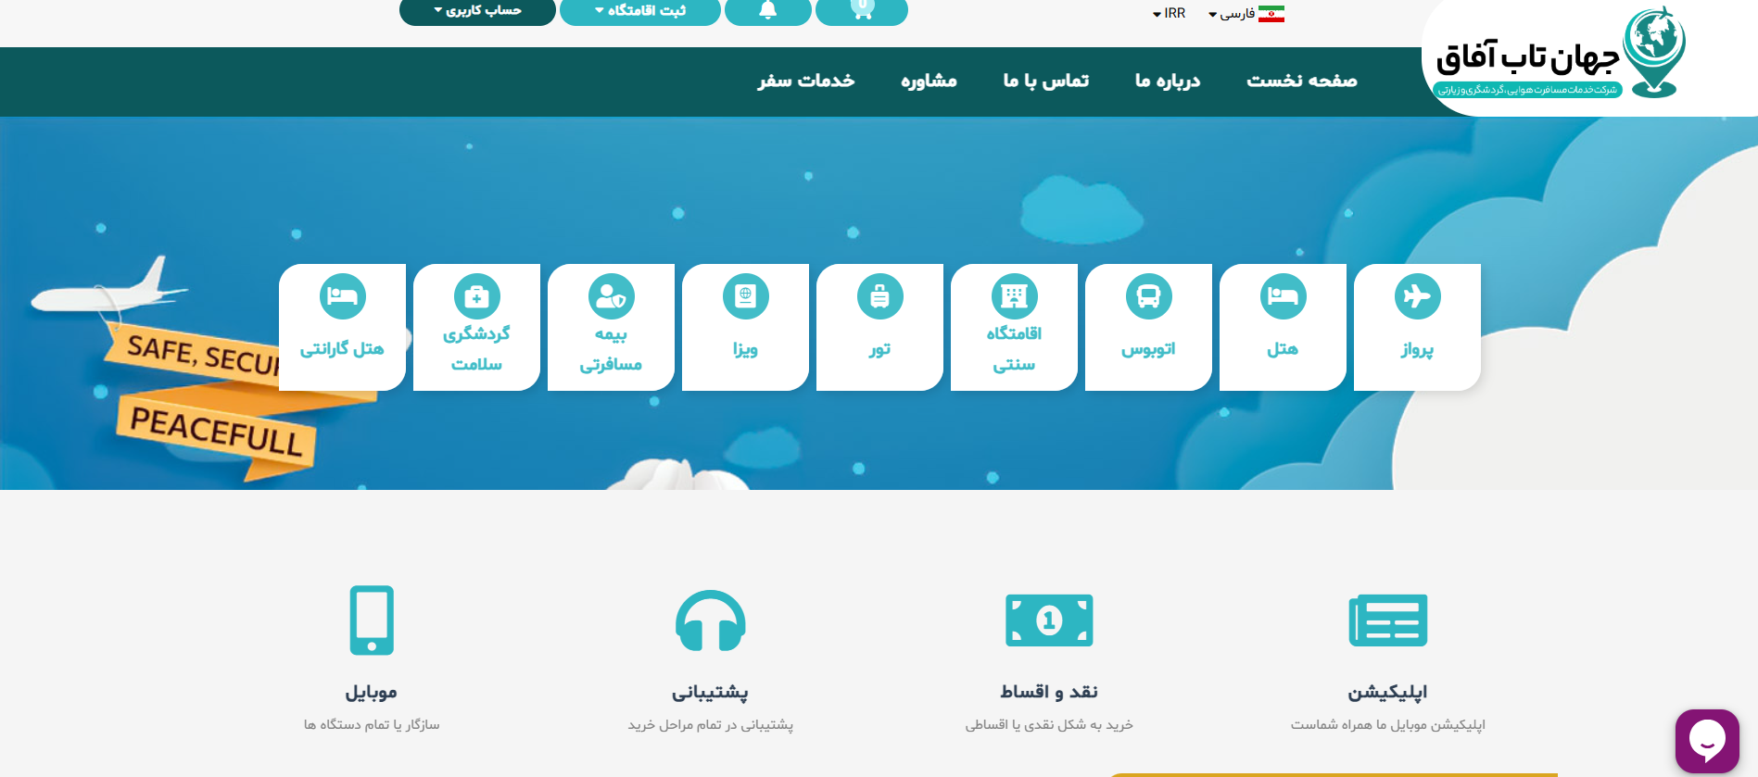Screen dimensions: 1758x777
Task: Choose the هتل گارانتی tile
Action: tap(342, 327)
